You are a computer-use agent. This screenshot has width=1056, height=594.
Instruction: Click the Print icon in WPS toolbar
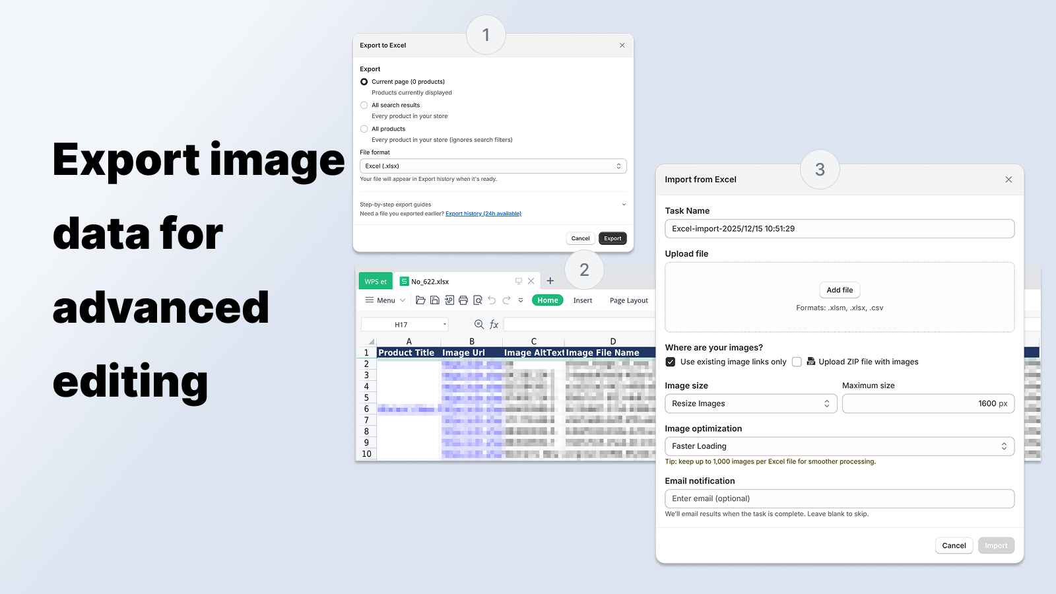click(x=463, y=300)
